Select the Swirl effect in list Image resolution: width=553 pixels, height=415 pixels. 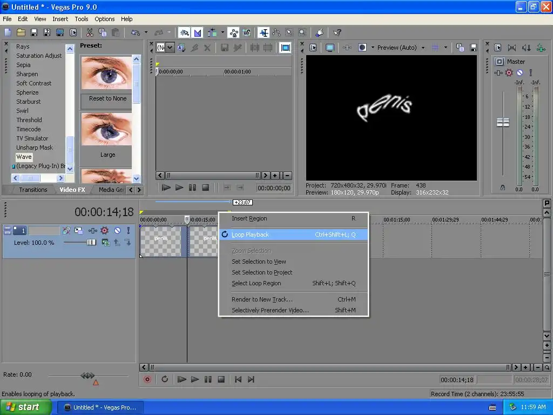click(x=22, y=111)
